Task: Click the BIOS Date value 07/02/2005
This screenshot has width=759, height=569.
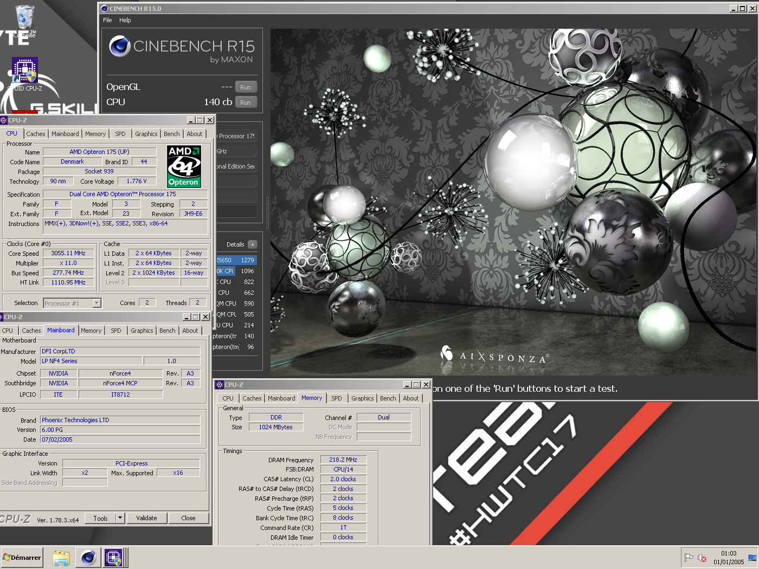Action: pos(120,439)
